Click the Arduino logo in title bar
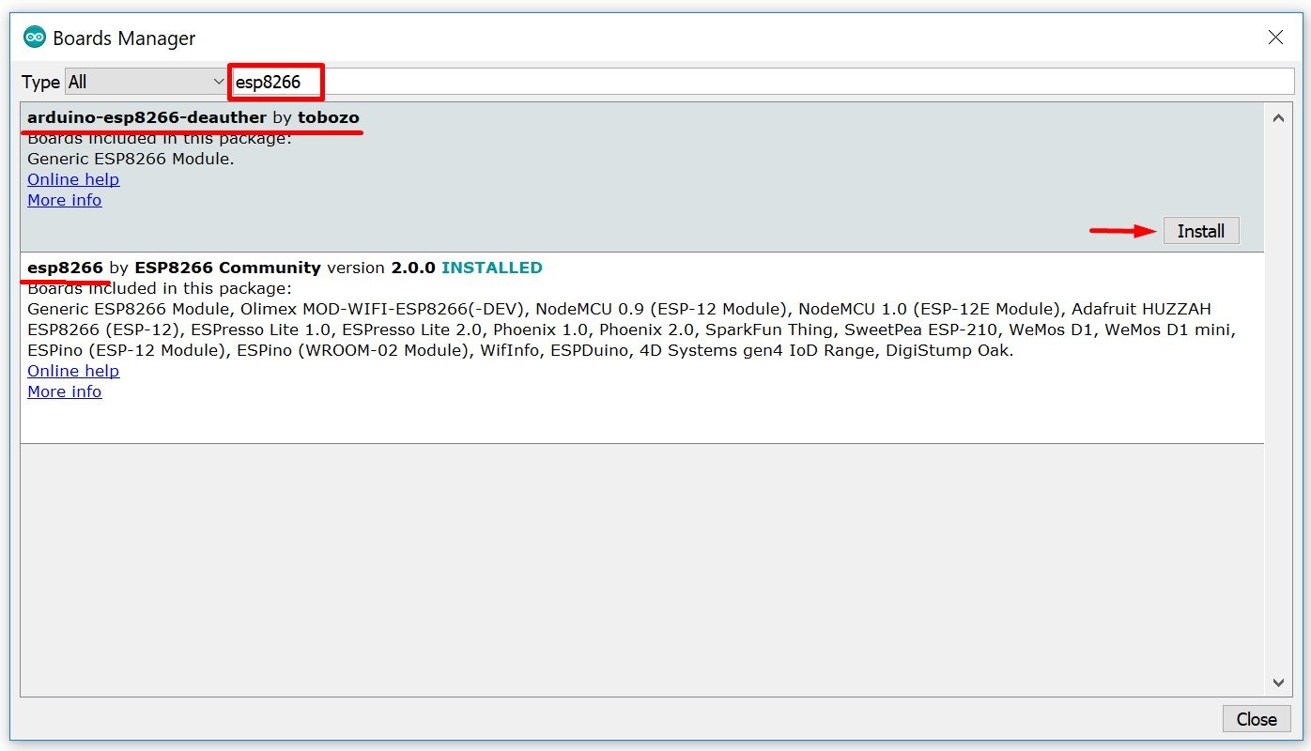The width and height of the screenshot is (1311, 751). 35,38
